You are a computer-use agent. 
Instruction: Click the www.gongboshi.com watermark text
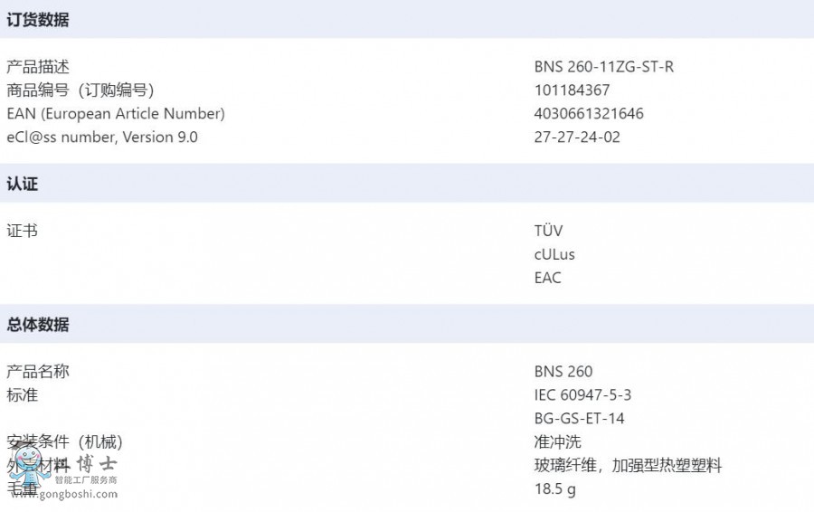point(65,494)
